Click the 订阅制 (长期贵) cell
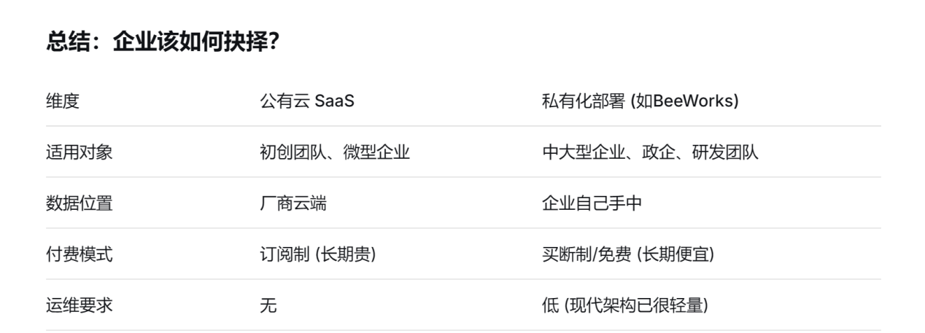925x333 pixels. 318,254
